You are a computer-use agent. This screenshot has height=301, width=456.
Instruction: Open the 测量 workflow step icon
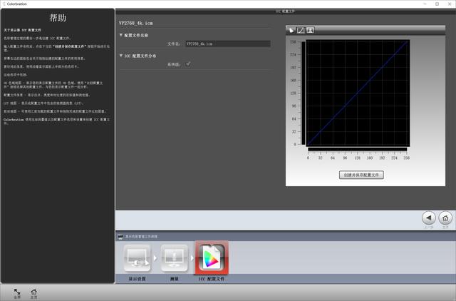174,258
